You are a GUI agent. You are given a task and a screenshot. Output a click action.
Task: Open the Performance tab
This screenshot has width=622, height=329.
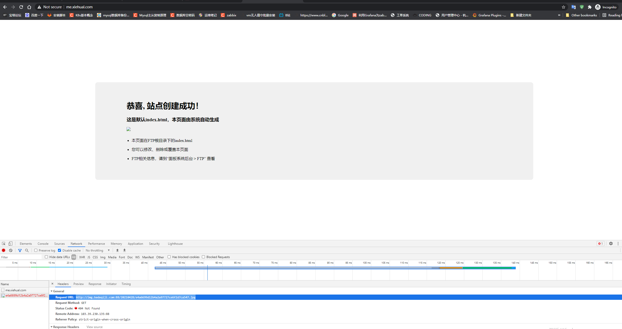(x=97, y=243)
